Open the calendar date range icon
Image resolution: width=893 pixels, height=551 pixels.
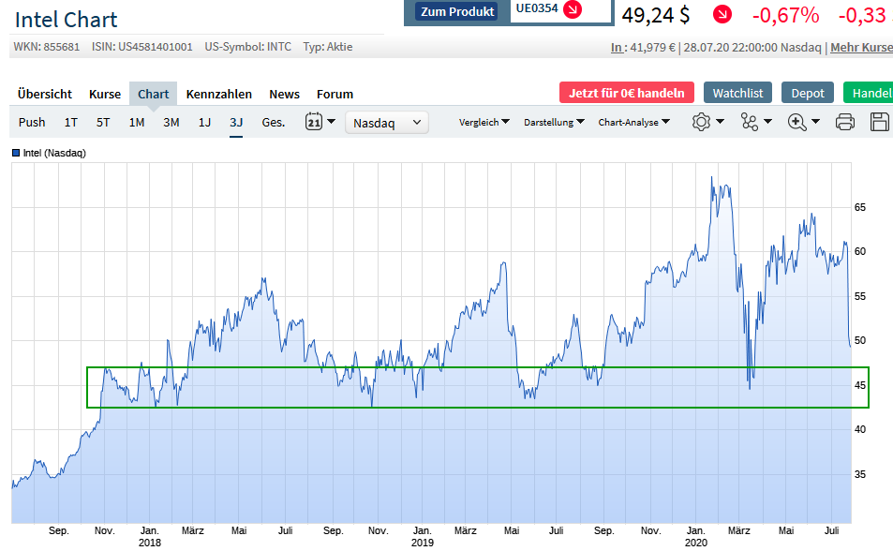pos(314,122)
